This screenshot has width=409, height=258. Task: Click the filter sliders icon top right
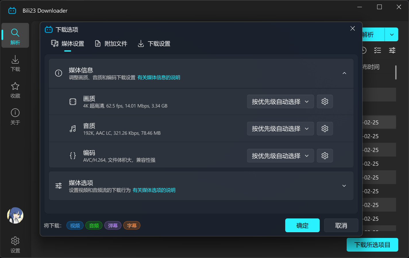coord(392,50)
